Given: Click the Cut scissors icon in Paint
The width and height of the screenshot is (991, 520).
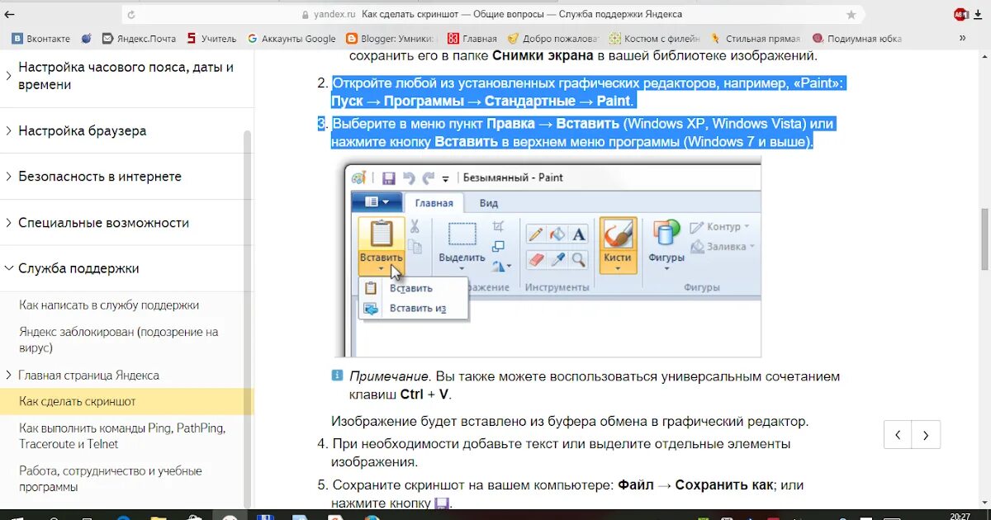Looking at the screenshot, I should pos(415,226).
